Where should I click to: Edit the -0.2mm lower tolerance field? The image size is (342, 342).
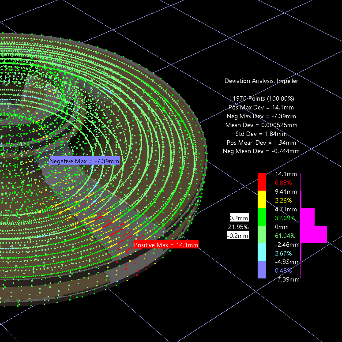tap(238, 235)
